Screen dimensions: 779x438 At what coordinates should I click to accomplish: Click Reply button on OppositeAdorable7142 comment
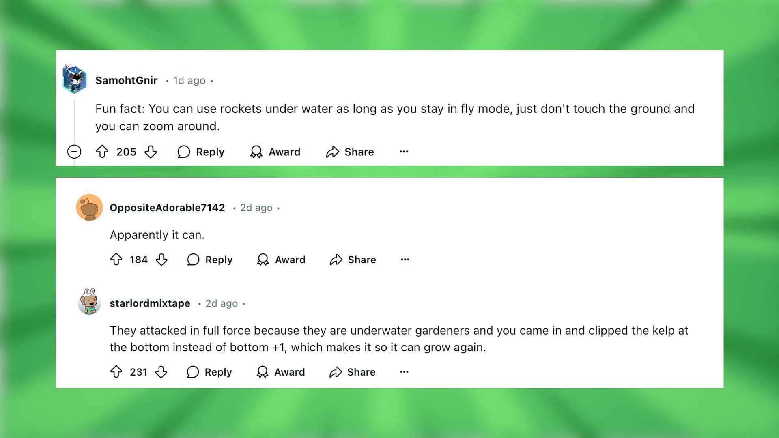pyautogui.click(x=210, y=260)
